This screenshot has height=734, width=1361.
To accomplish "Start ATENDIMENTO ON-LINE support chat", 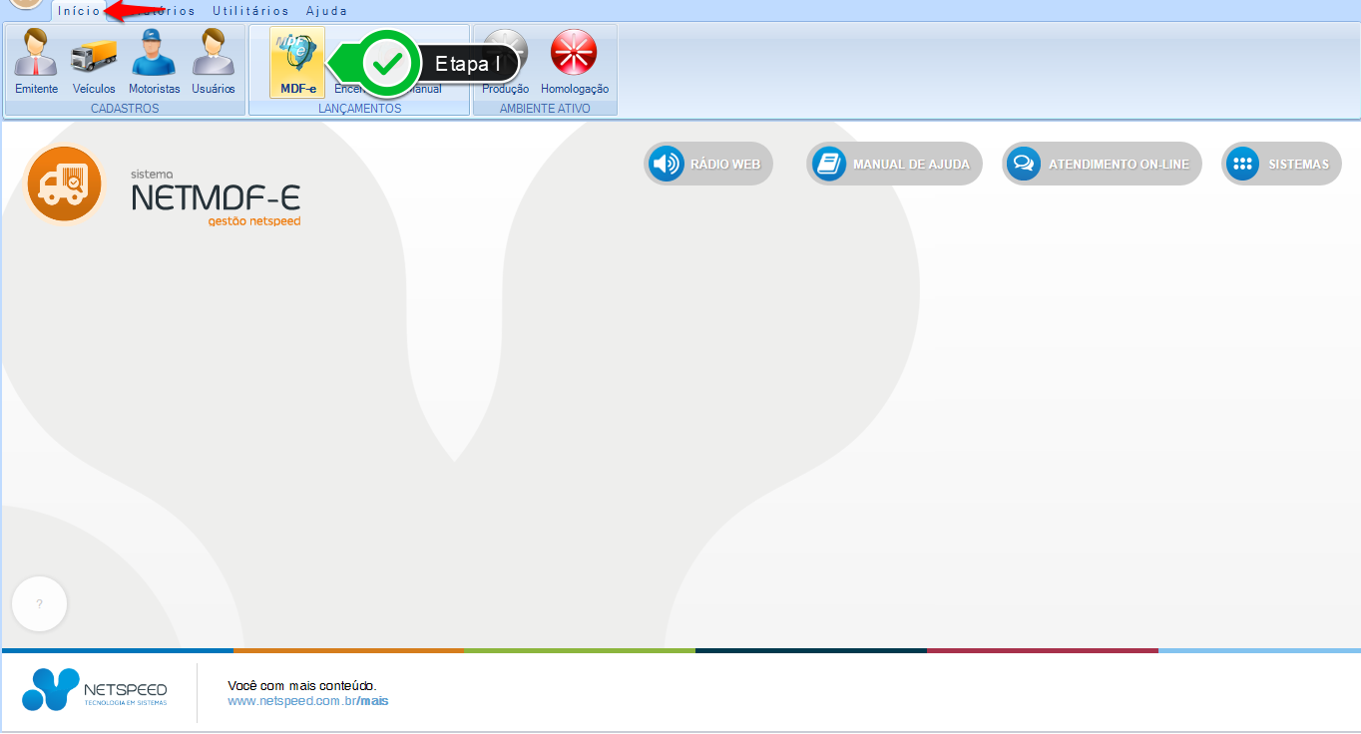I will [1102, 164].
